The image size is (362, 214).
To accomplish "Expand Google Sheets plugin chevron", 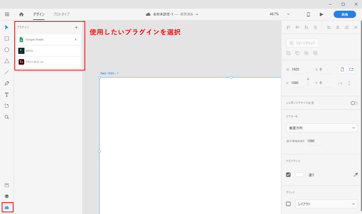I will tap(76, 40).
